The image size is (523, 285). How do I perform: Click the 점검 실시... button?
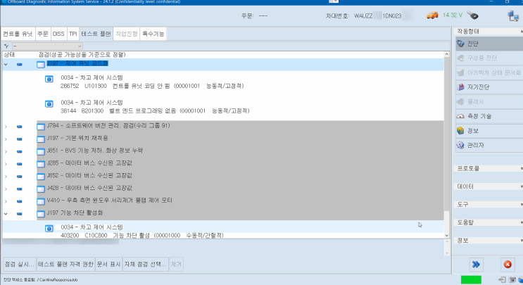(x=19, y=265)
